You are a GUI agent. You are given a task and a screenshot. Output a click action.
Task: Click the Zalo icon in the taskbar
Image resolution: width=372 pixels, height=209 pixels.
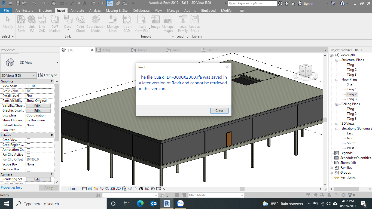[x=180, y=204]
